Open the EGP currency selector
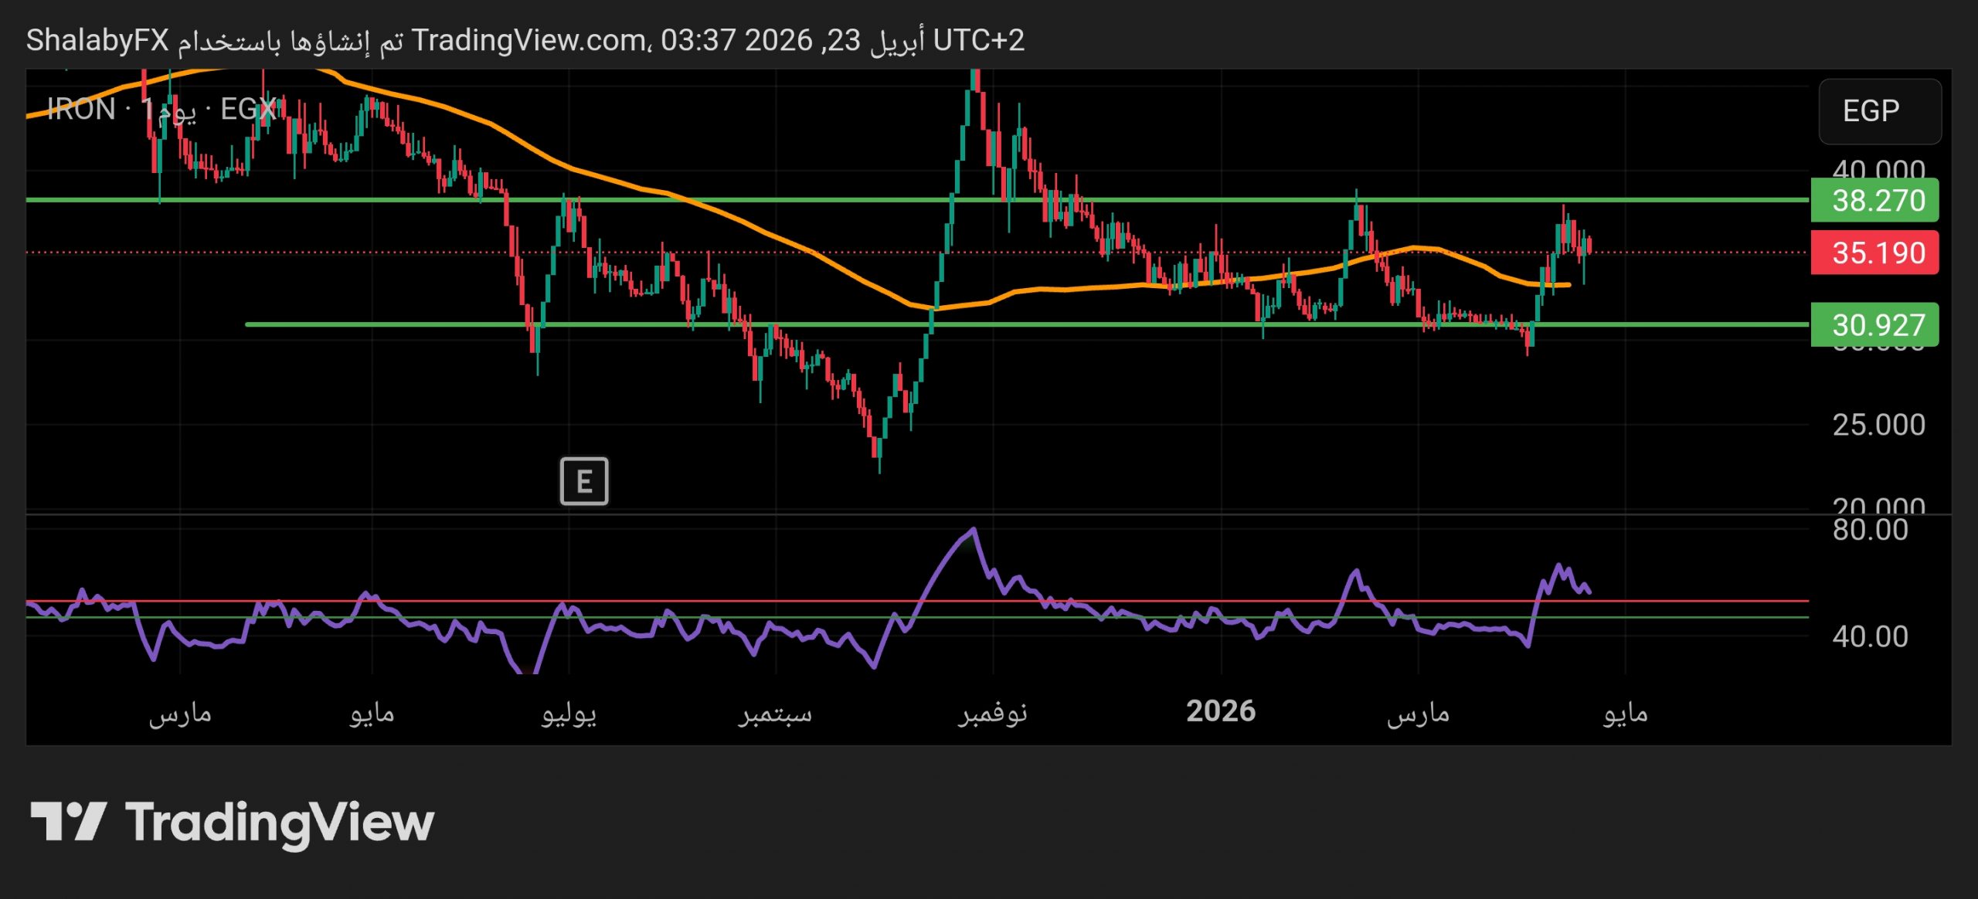This screenshot has width=1978, height=899. pyautogui.click(x=1878, y=111)
